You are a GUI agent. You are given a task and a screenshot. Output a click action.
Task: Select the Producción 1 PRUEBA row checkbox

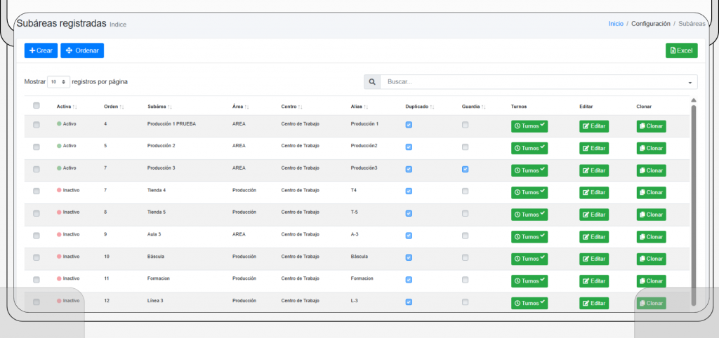[x=37, y=125]
